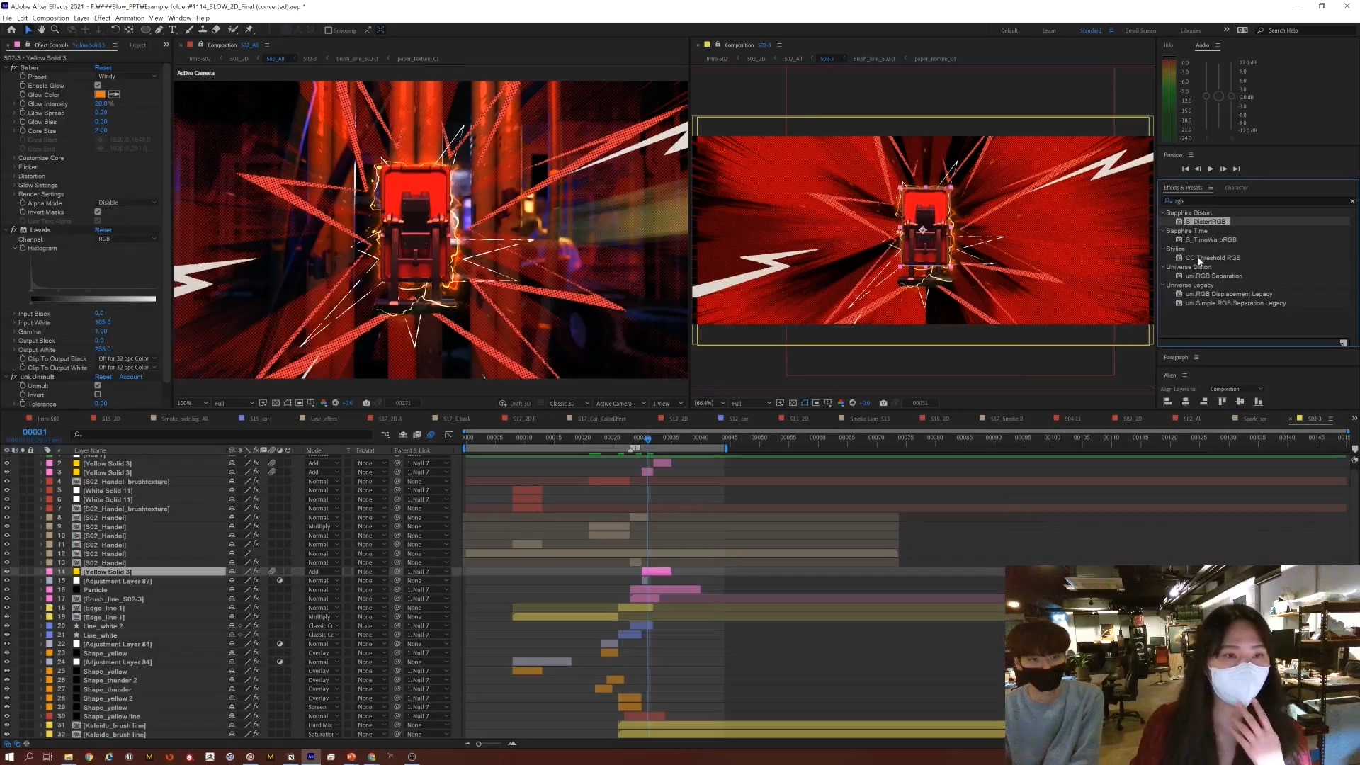Expand the Glow Settings group
The image size is (1360, 765).
(14, 185)
